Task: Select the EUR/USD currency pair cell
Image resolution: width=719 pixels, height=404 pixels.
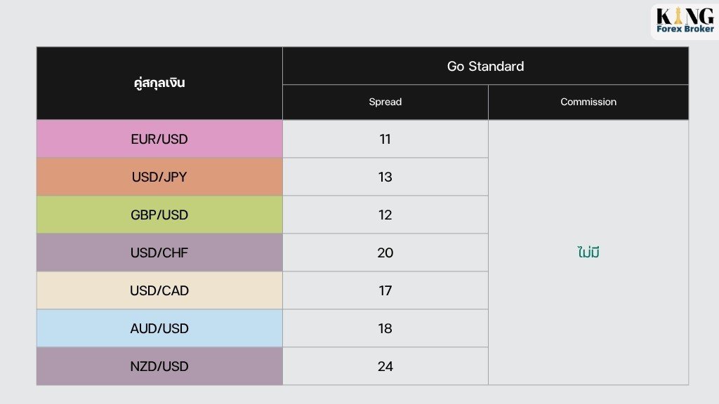Action: pos(159,139)
